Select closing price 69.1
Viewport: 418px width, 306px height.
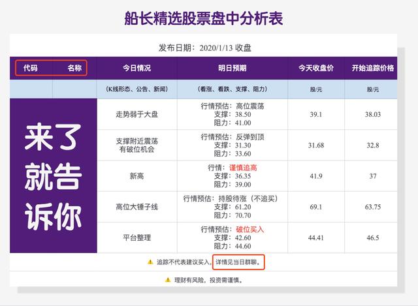point(316,207)
